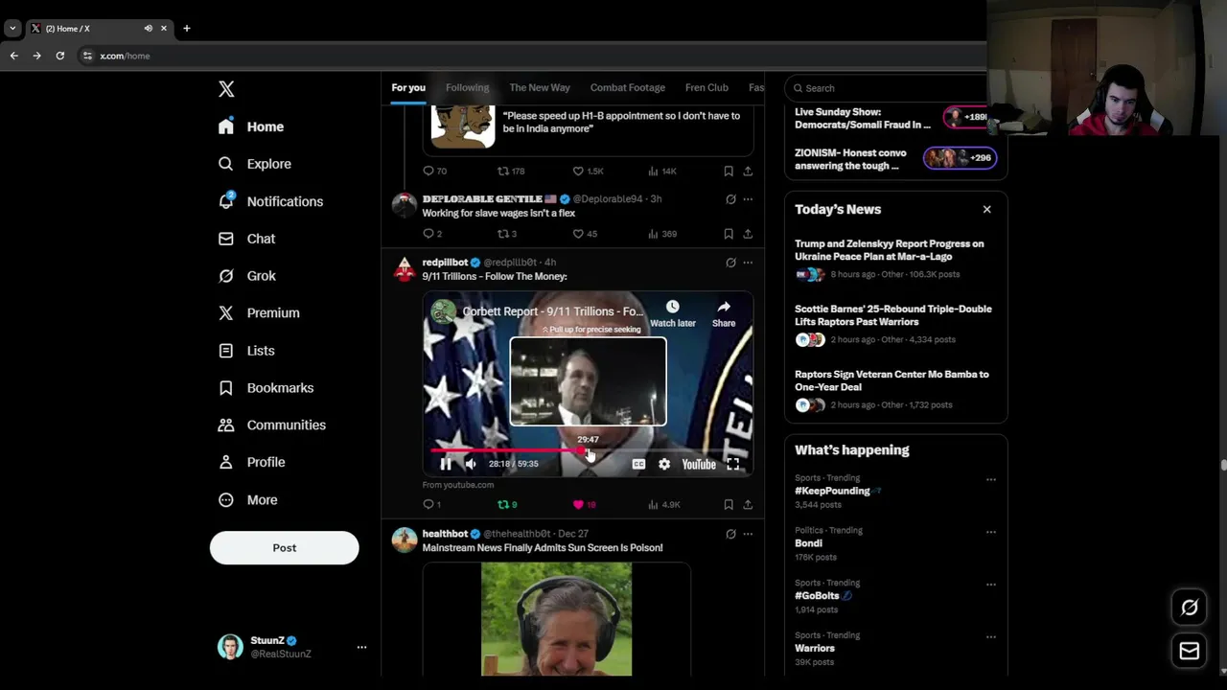
Task: Open Bookmarks in the sidebar
Action: pyautogui.click(x=266, y=388)
